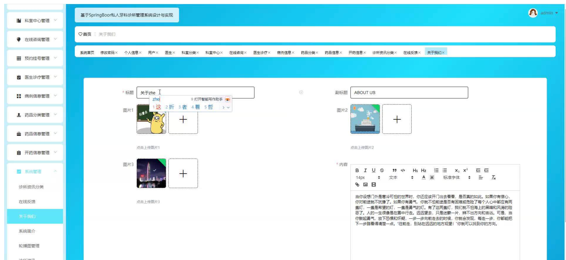Choose IME candidate 哲
This screenshot has height=260, width=566.
[x=209, y=107]
